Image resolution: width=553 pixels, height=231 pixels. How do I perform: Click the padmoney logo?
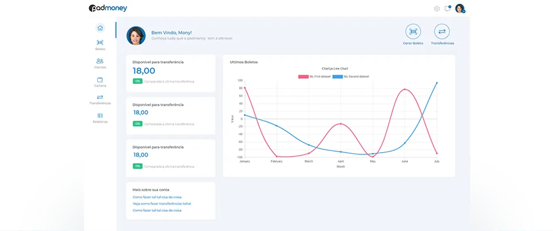(108, 8)
